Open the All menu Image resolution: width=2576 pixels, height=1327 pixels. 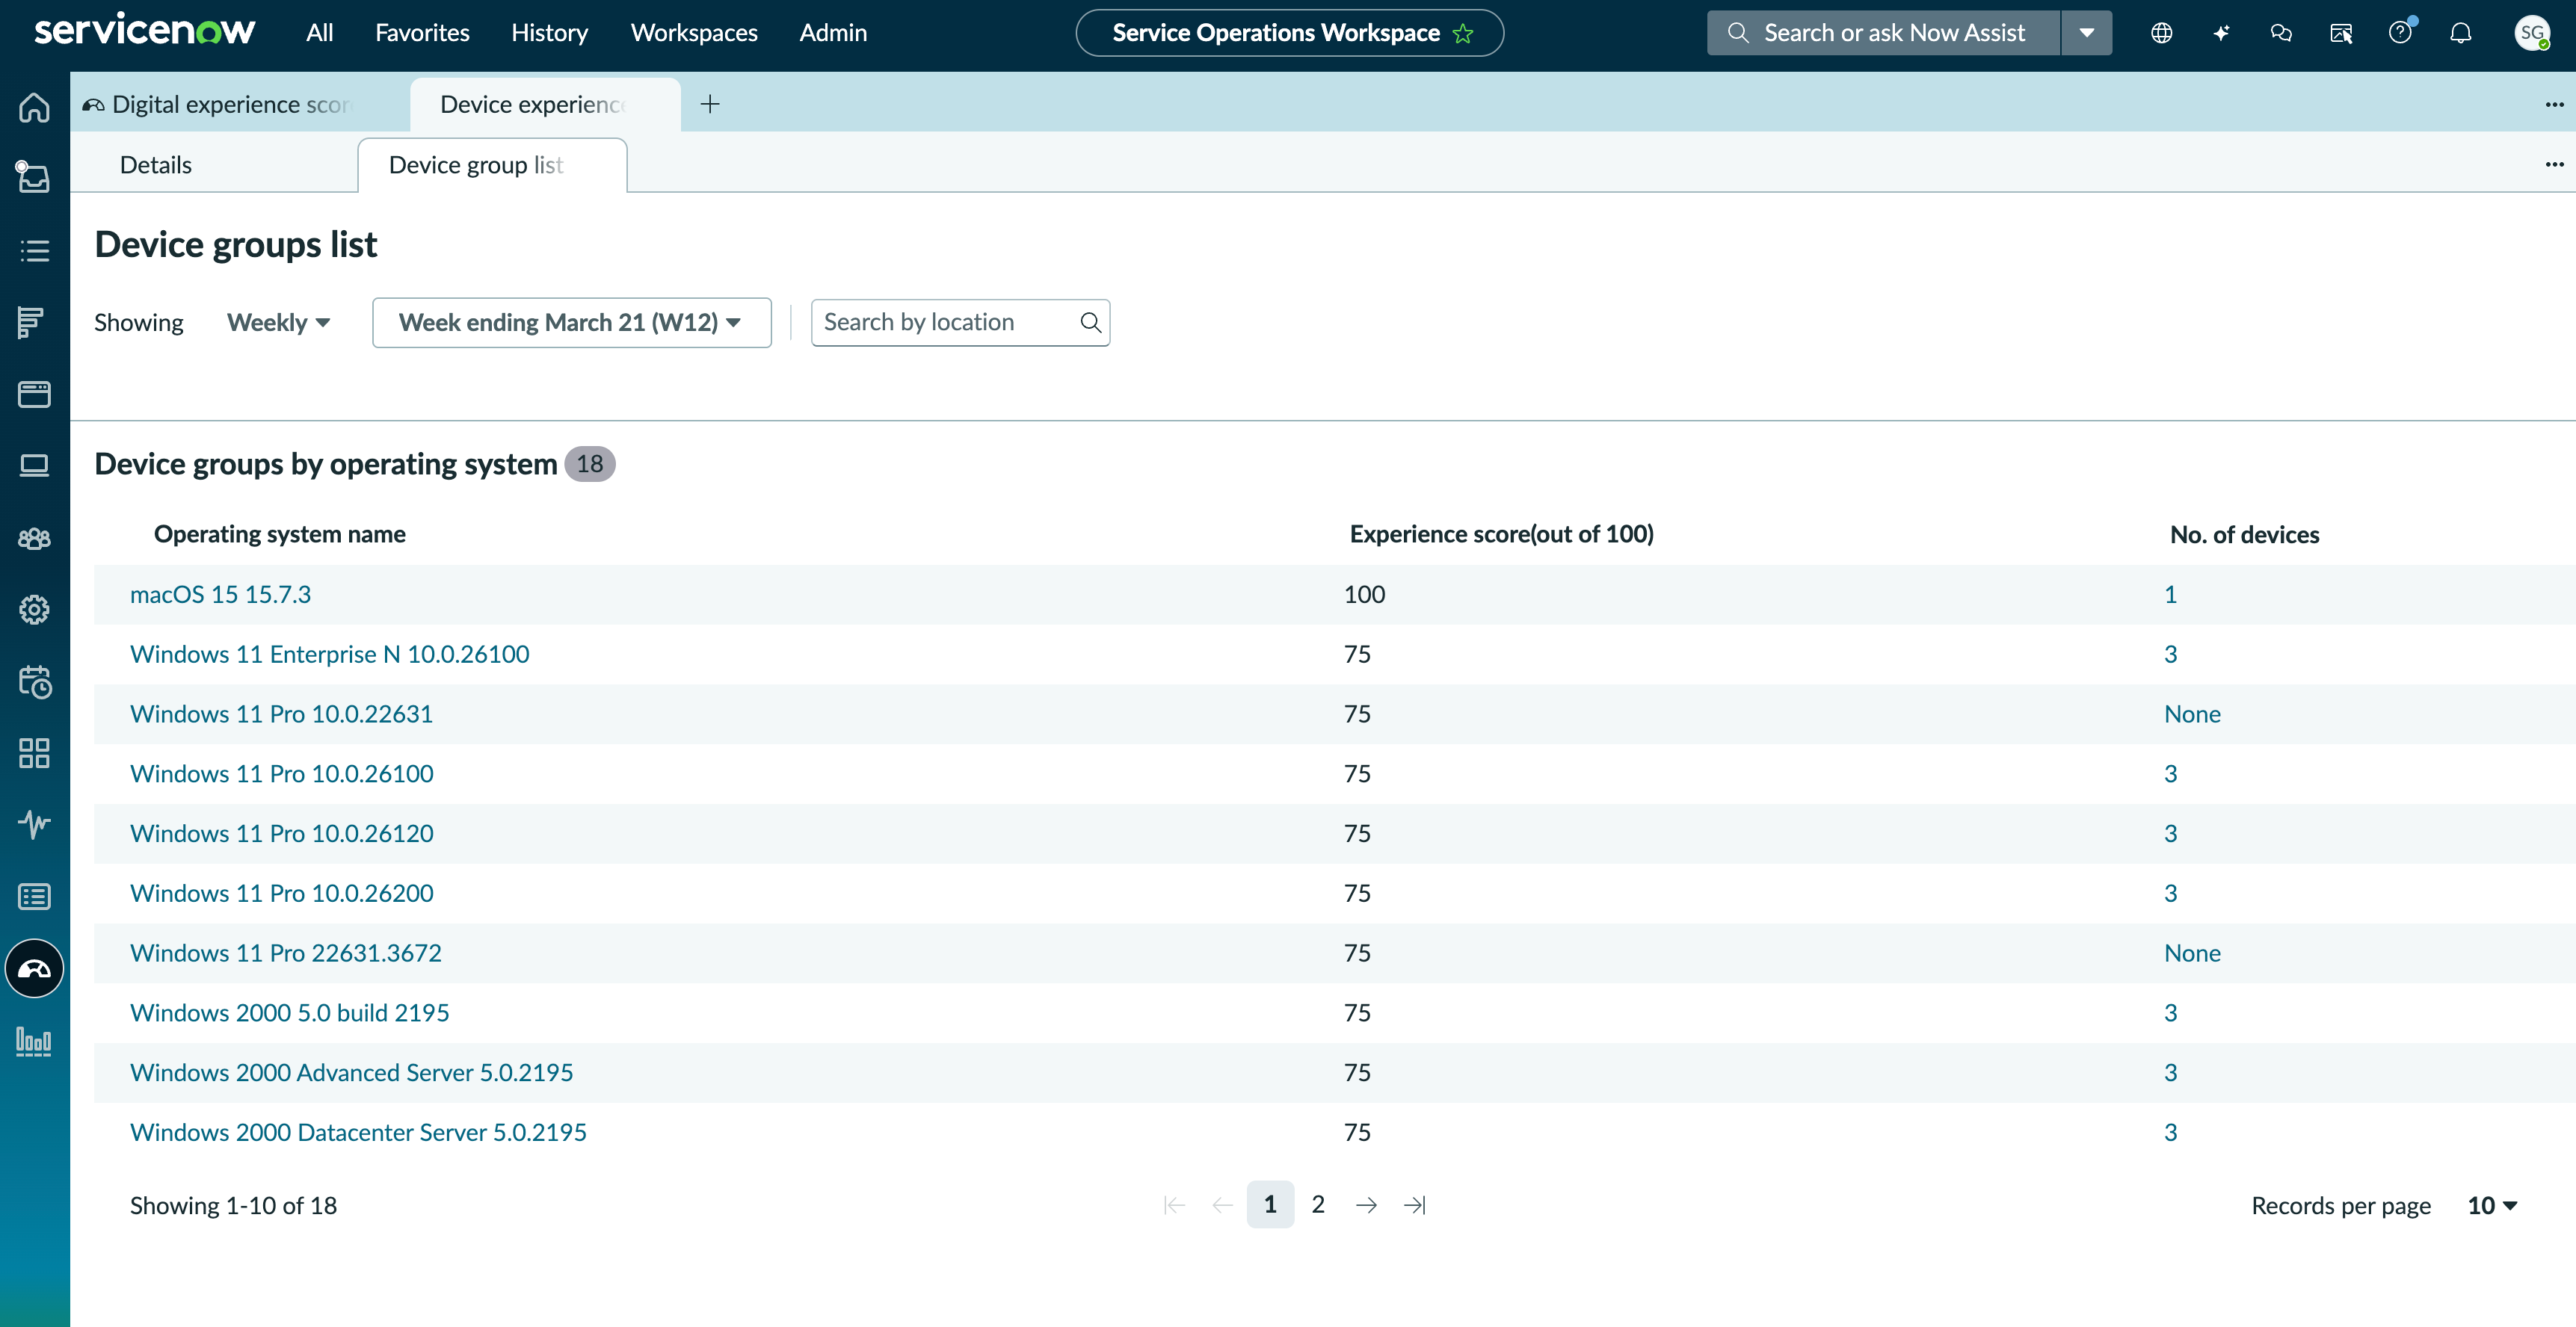click(x=319, y=33)
